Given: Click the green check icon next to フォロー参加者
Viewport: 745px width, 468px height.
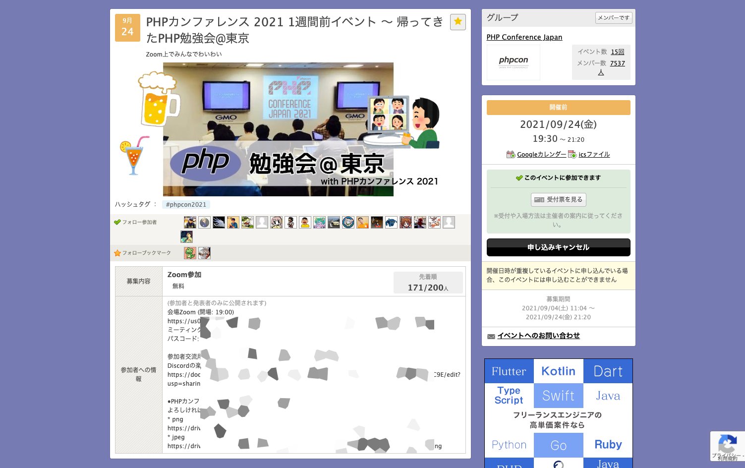Looking at the screenshot, I should point(117,222).
